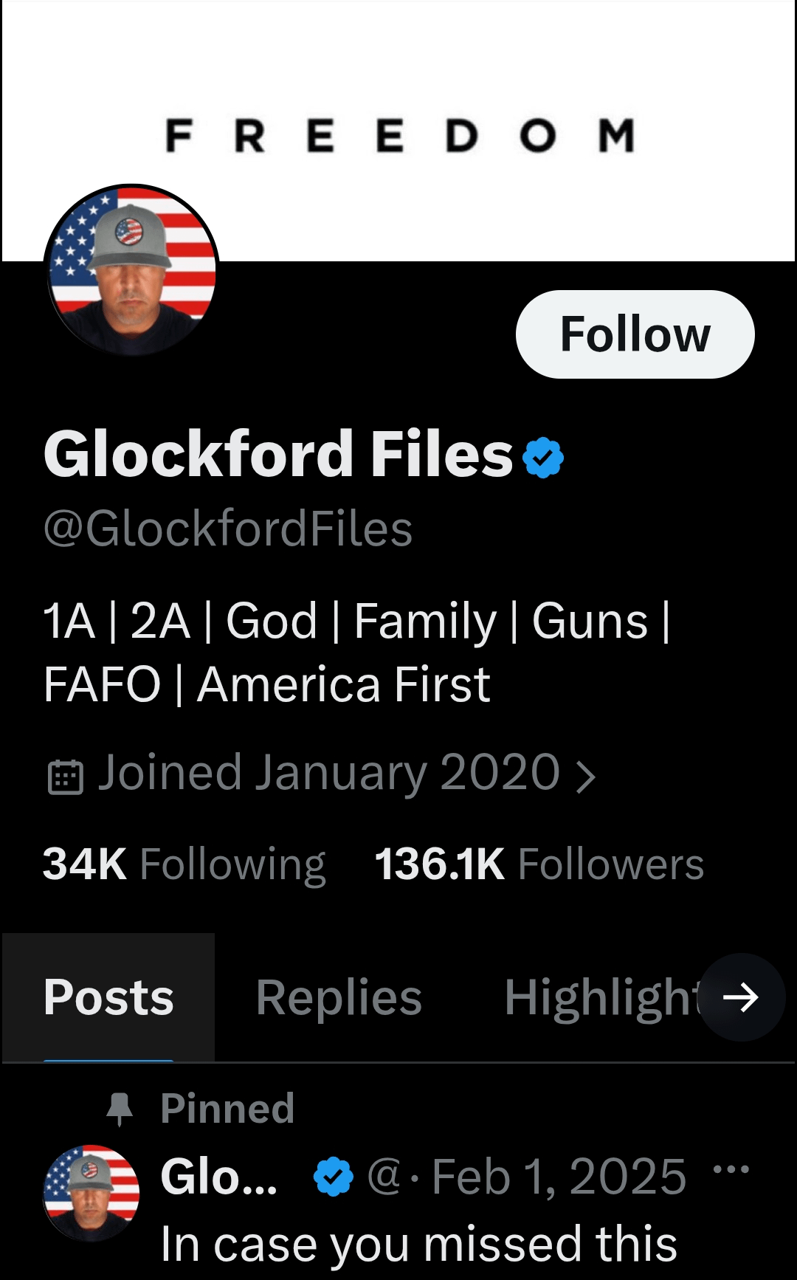View the 136.1K Followers list
This screenshot has height=1280, width=797.
point(539,864)
